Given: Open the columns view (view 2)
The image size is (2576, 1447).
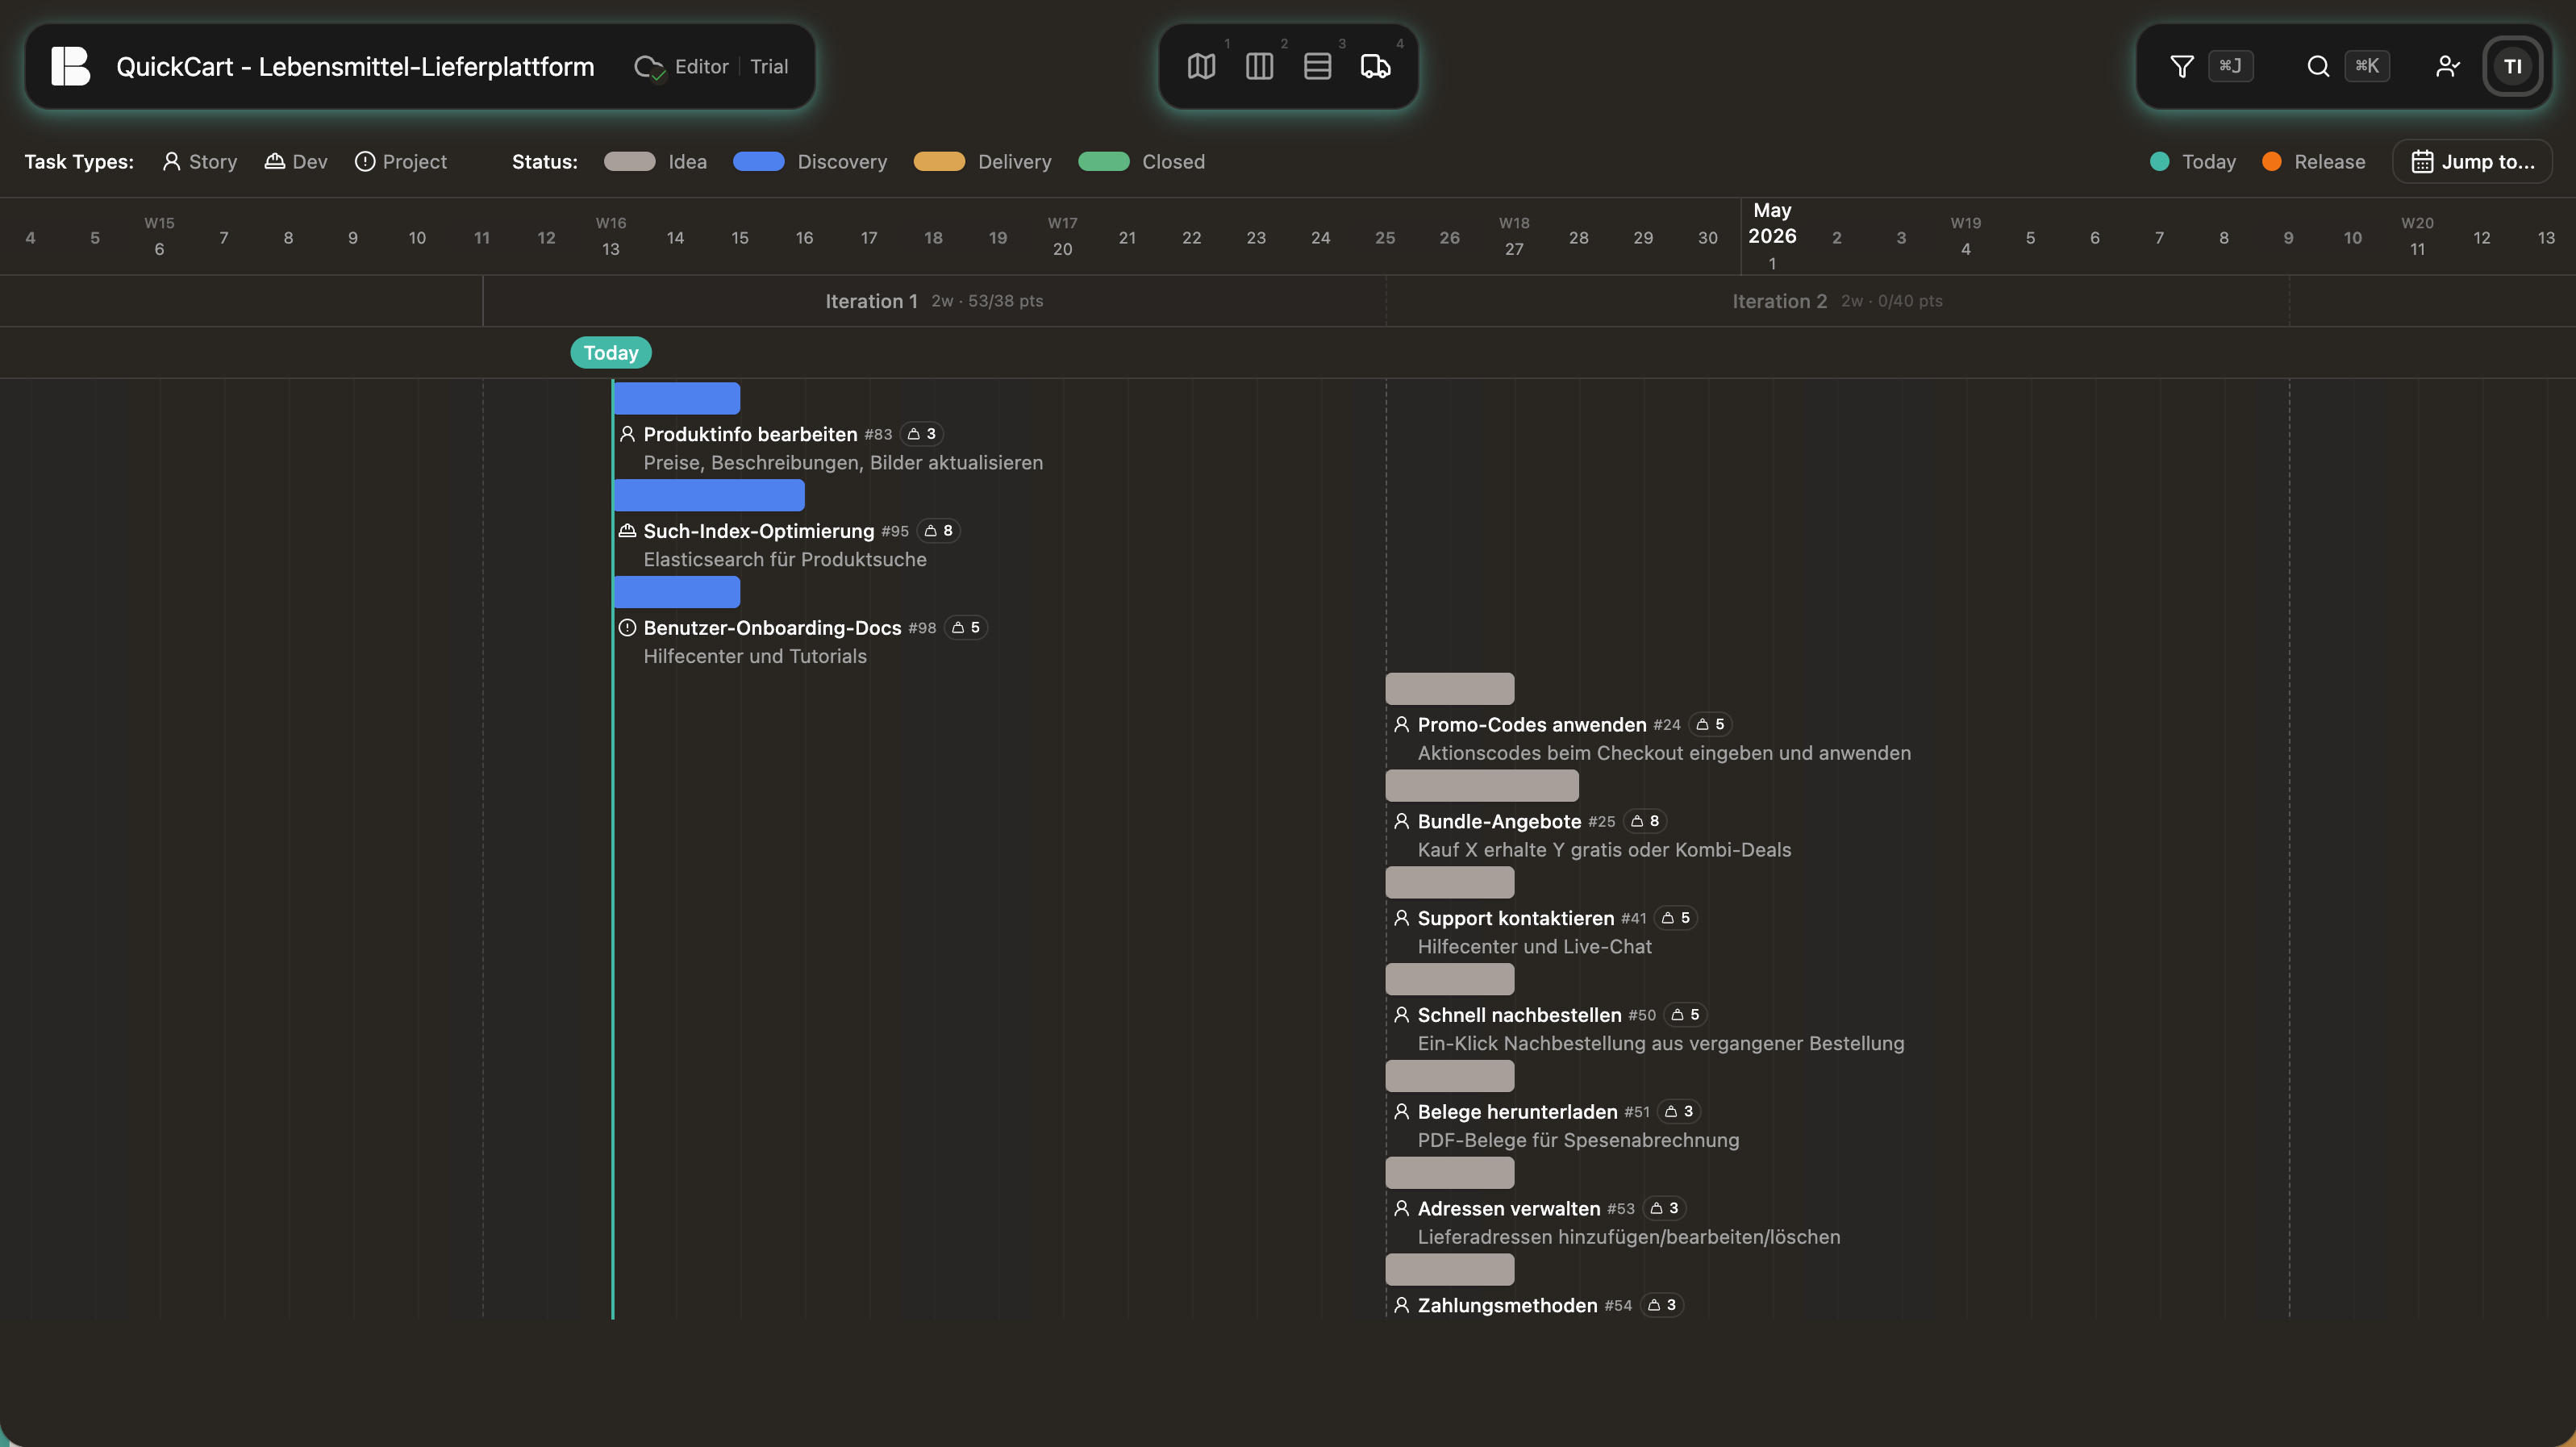Looking at the screenshot, I should 1259,66.
